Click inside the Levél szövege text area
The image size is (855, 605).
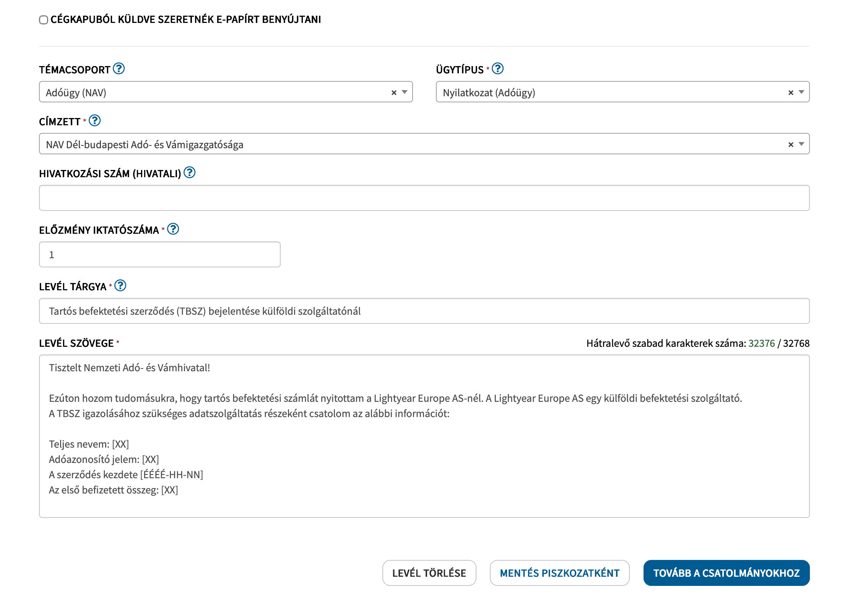click(424, 436)
